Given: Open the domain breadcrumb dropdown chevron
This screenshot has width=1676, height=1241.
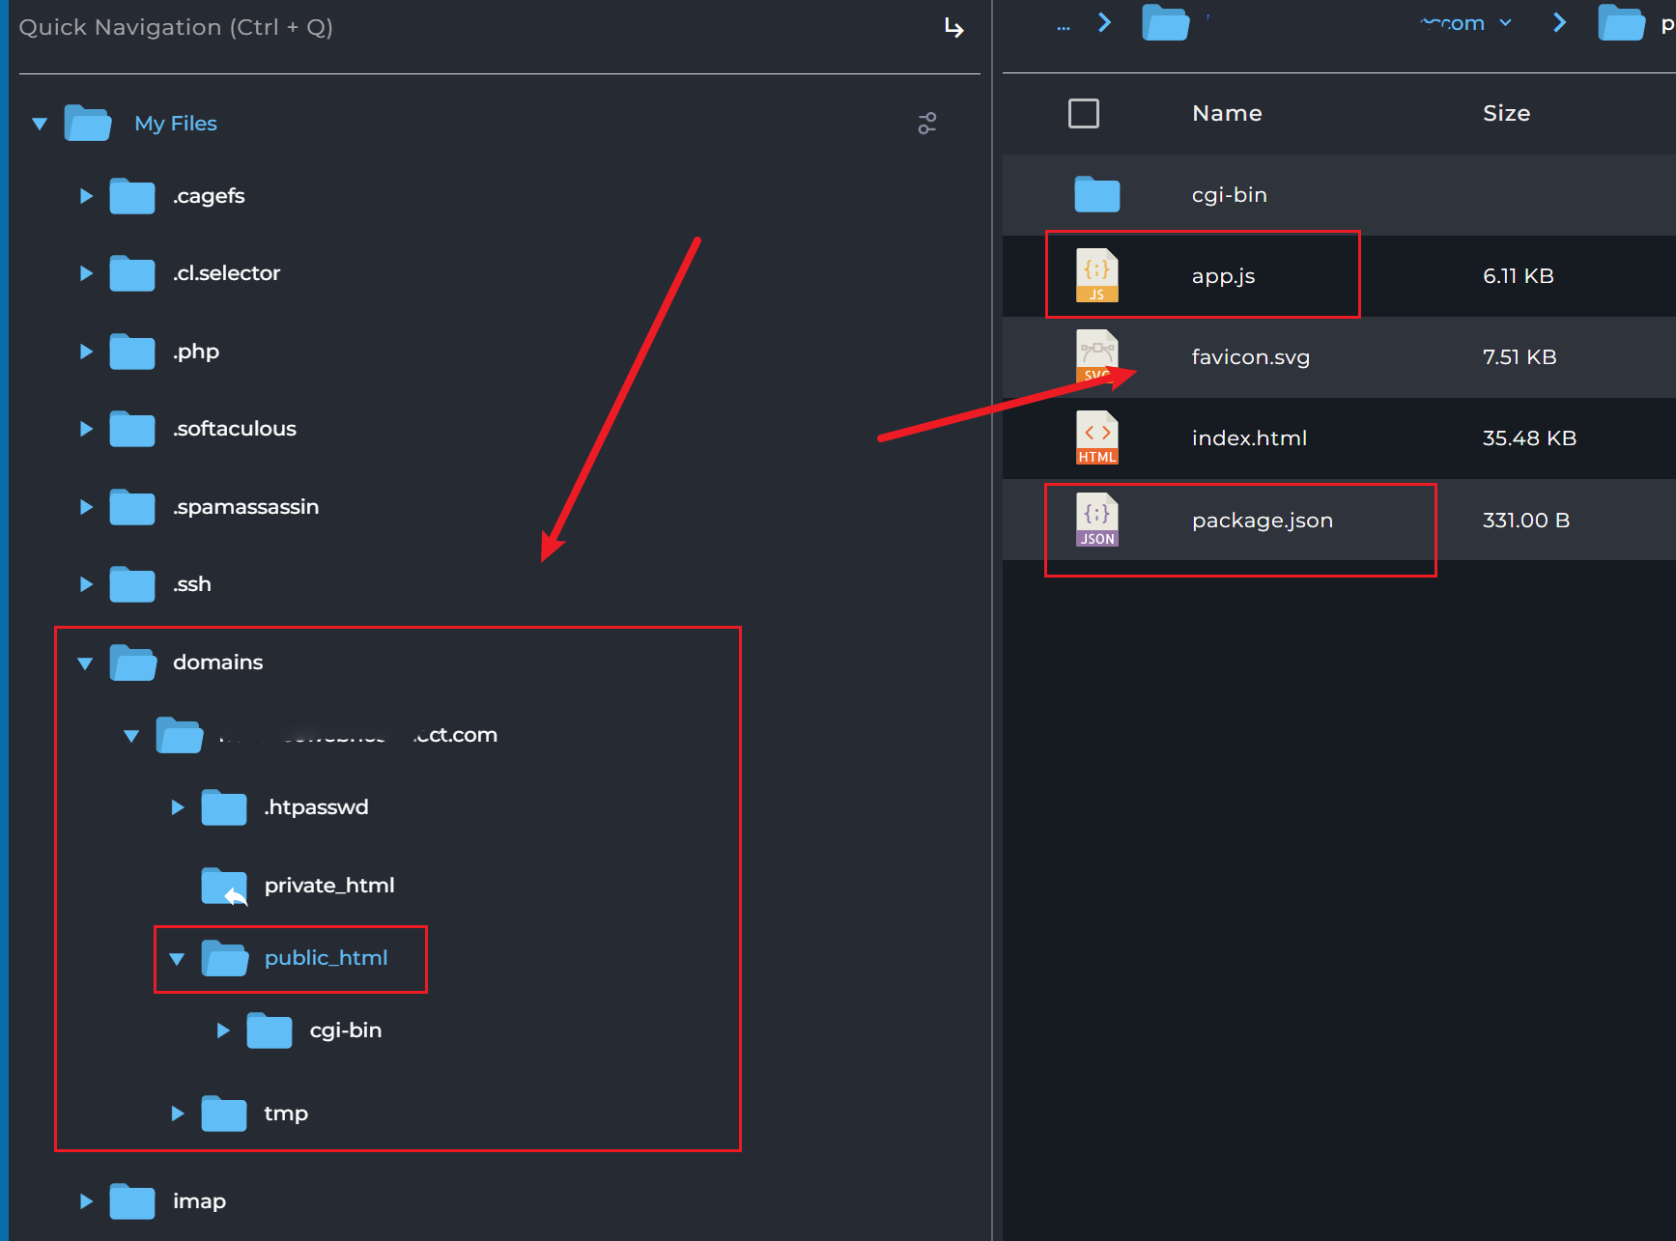Looking at the screenshot, I should click(1505, 23).
